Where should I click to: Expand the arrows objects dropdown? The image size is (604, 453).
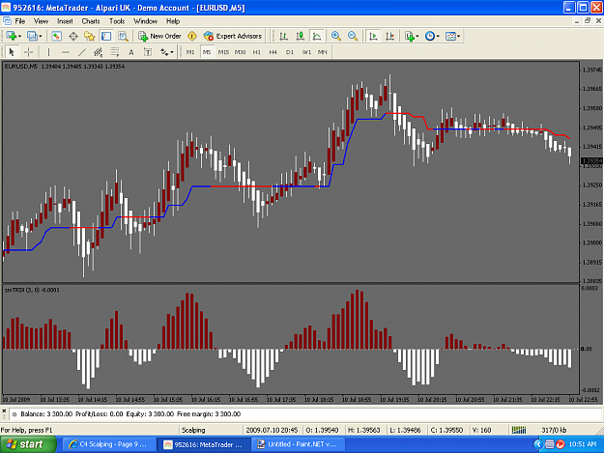[172, 52]
